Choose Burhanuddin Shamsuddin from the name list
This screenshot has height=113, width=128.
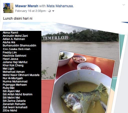(x=20, y=46)
